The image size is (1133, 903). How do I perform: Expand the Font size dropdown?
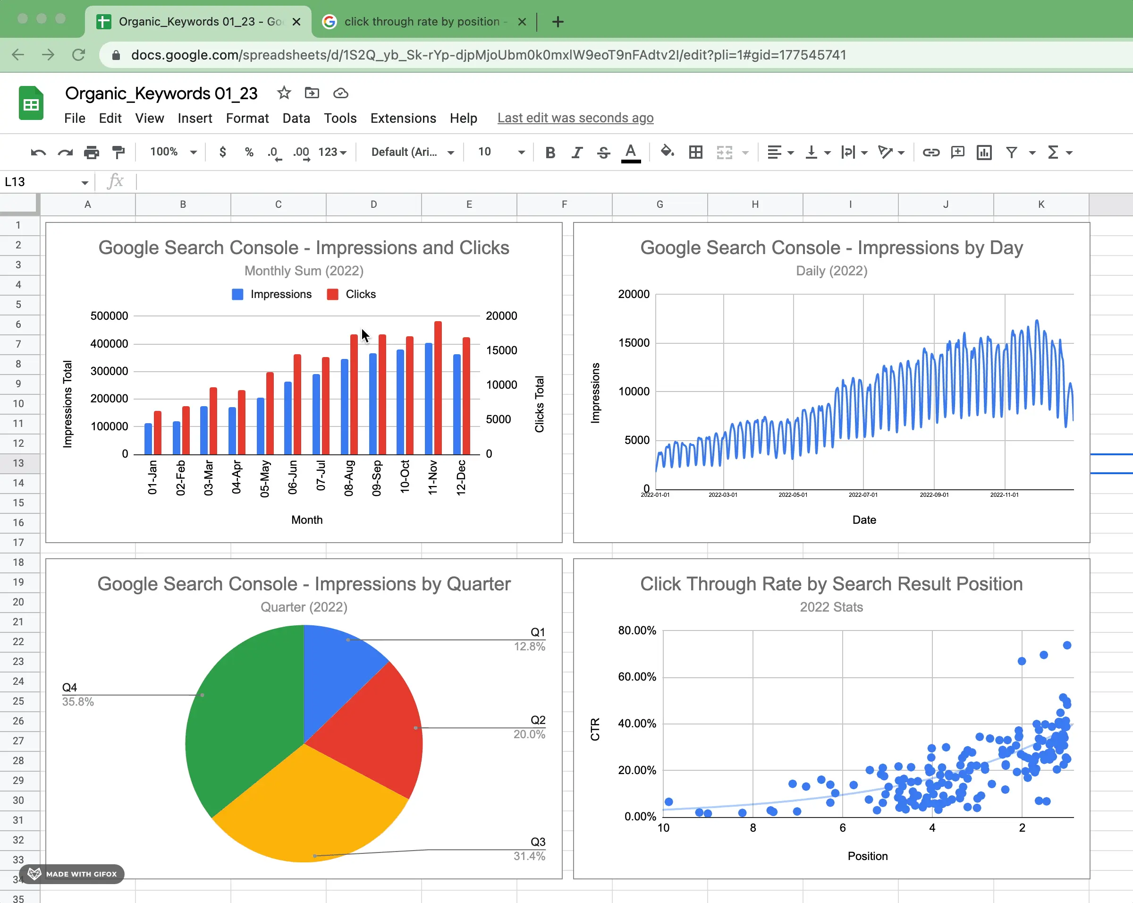pos(519,152)
